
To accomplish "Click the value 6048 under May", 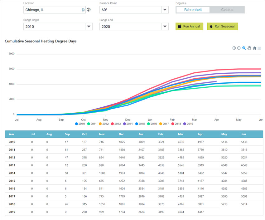I will click(x=224, y=165).
